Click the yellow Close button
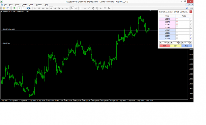 pyautogui.click(x=176, y=46)
